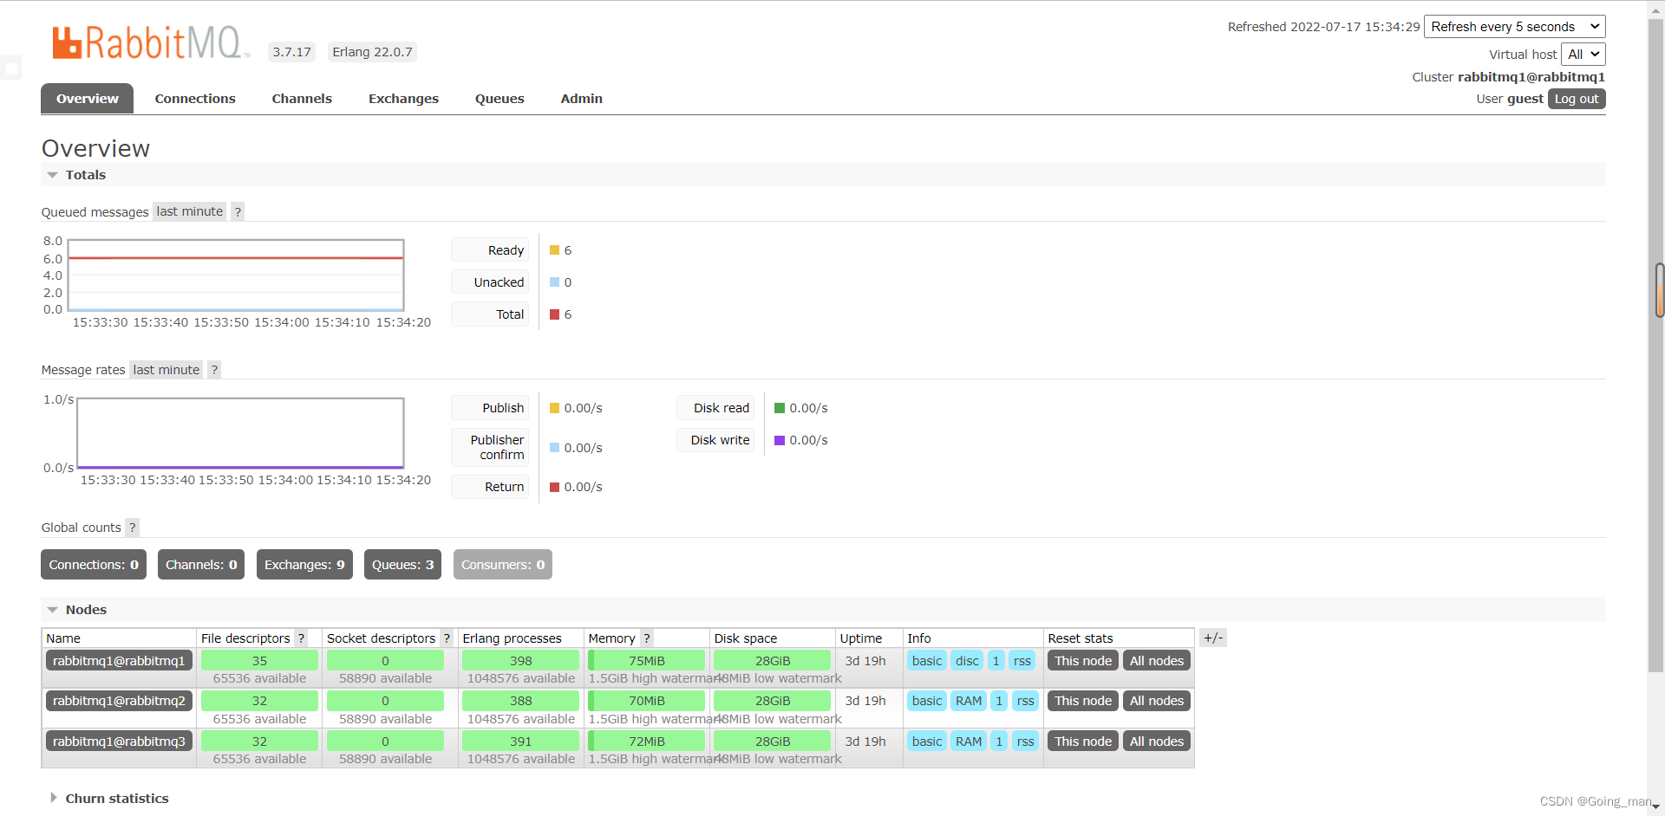Log out the guest user
The height and width of the screenshot is (816, 1665).
[1575, 98]
